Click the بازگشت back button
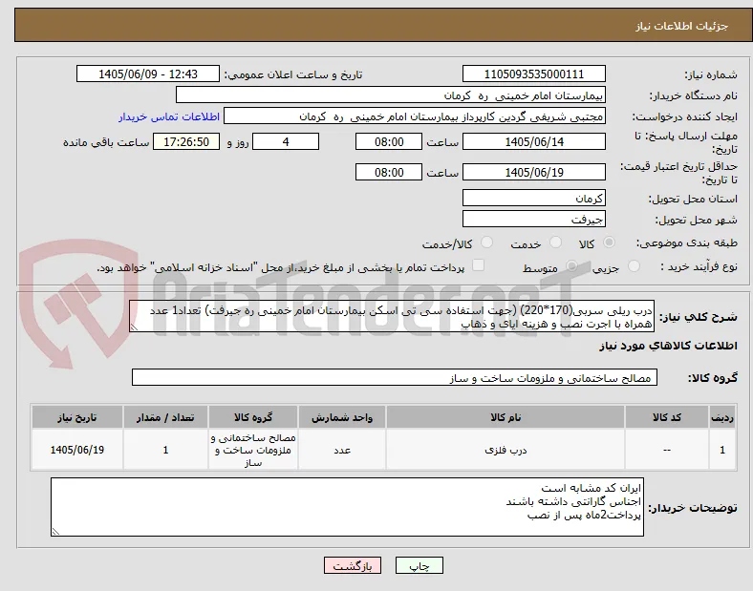Screen dimensions: 753x591 (353, 565)
